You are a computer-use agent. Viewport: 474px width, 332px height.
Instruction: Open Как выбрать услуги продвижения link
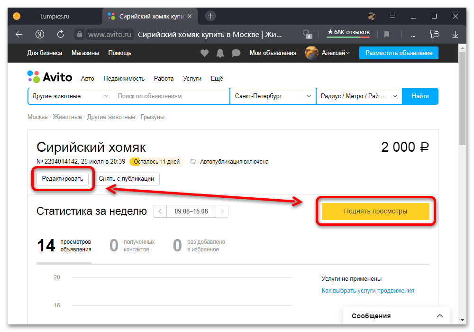tap(368, 291)
